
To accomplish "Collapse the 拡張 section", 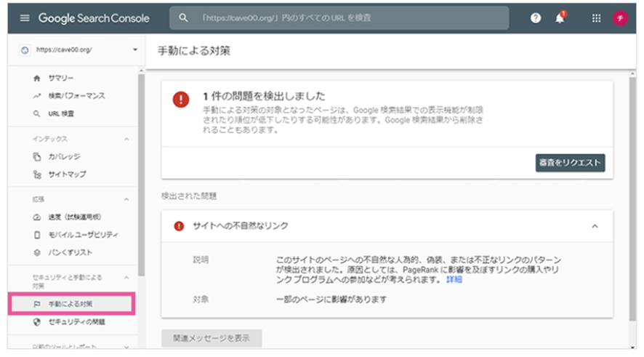I will 126,200.
